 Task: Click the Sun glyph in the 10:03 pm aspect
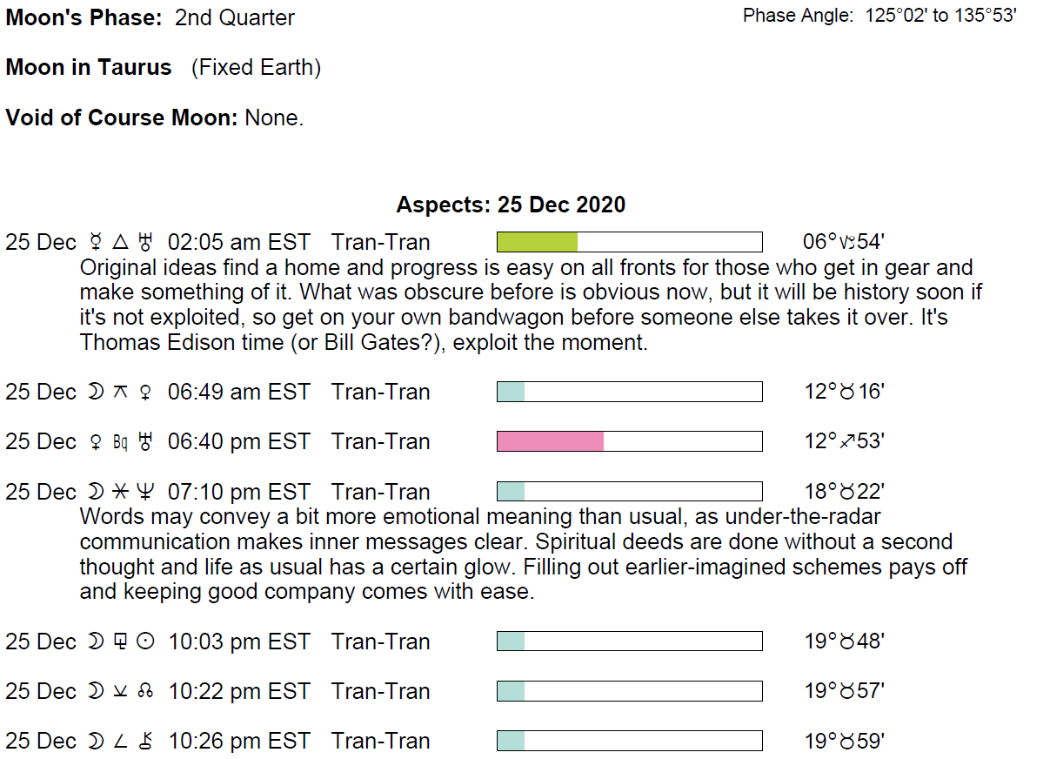tap(146, 642)
